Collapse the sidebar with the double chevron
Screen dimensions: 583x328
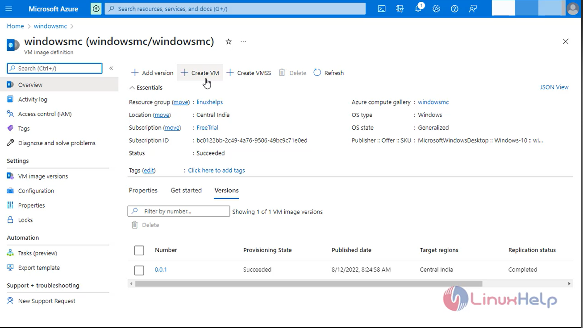coord(111,68)
